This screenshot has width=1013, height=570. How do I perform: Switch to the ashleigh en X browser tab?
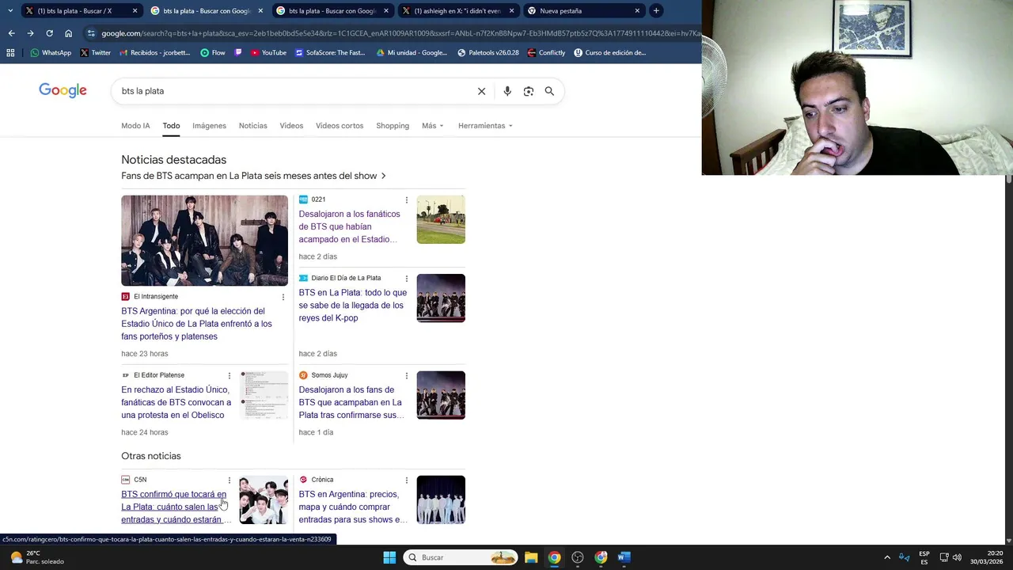click(458, 11)
